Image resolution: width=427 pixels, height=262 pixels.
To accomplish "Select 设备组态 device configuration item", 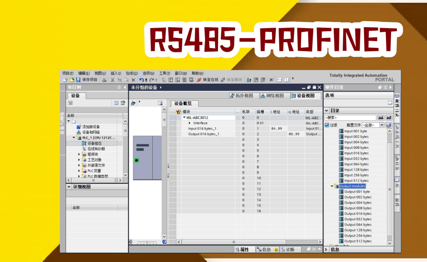I will click(92, 143).
